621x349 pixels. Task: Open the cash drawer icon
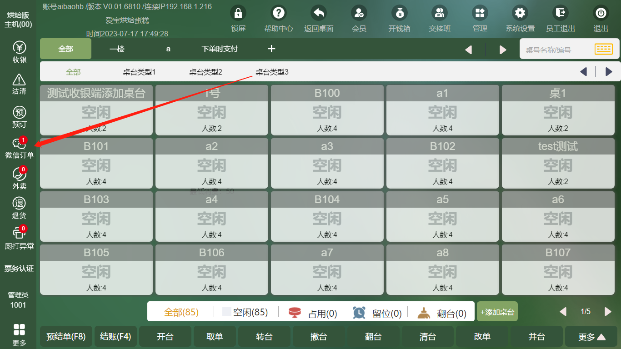399,13
